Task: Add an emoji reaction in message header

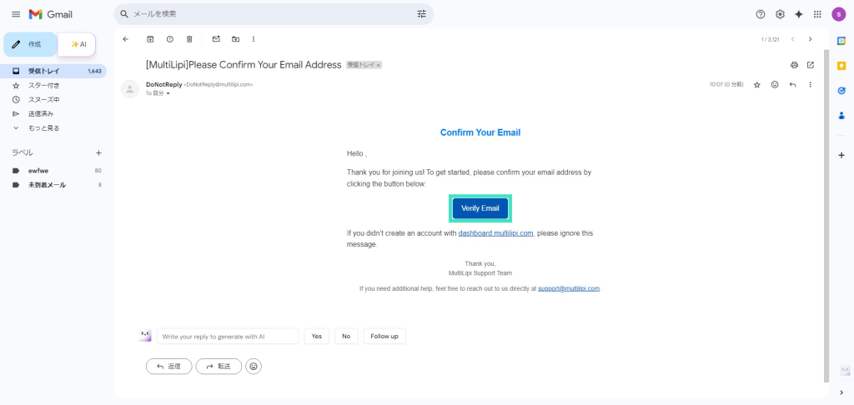Action: tap(775, 85)
